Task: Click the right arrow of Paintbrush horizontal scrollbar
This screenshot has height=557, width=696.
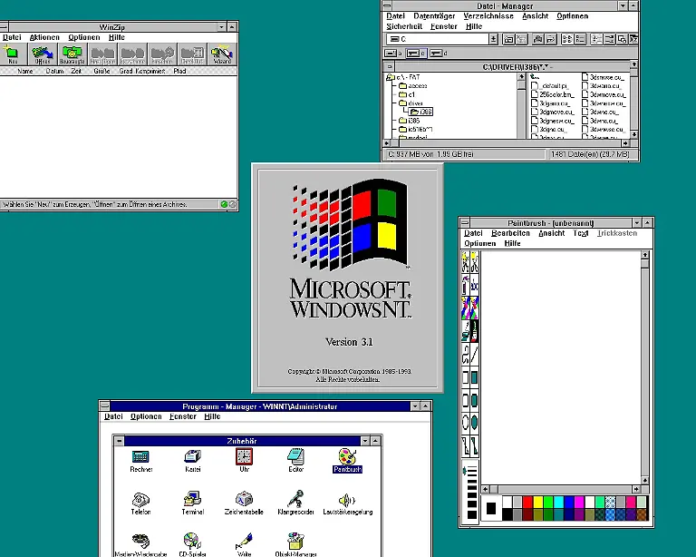Action: 636,489
